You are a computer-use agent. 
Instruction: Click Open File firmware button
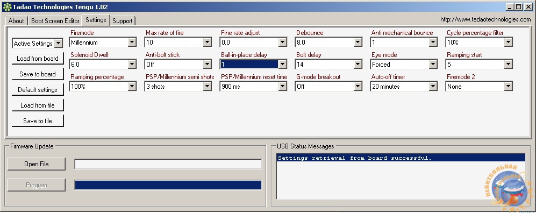coord(36,164)
